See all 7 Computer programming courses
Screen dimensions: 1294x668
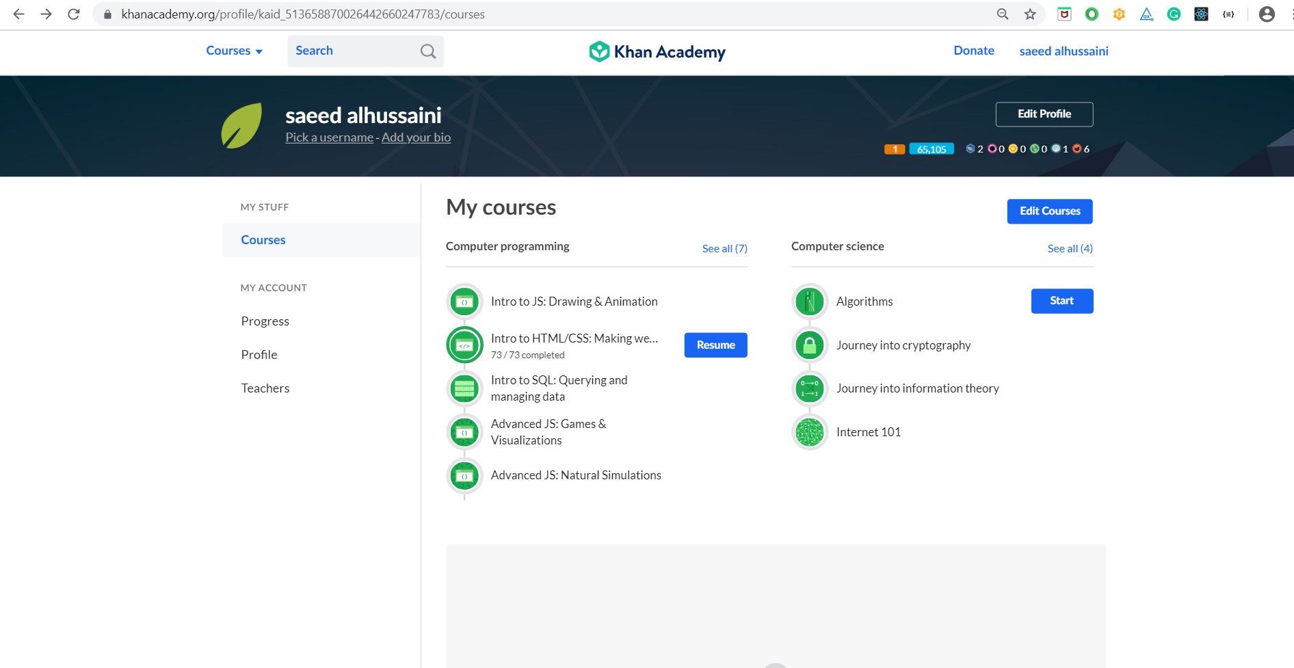pos(725,249)
